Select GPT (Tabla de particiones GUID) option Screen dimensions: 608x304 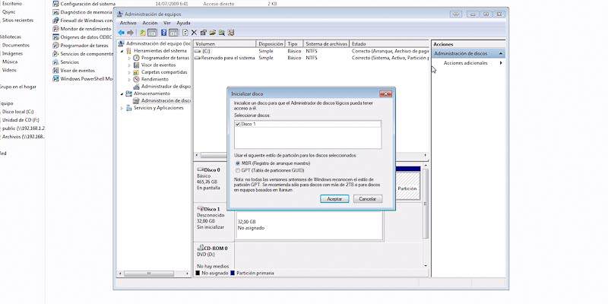(x=238, y=170)
